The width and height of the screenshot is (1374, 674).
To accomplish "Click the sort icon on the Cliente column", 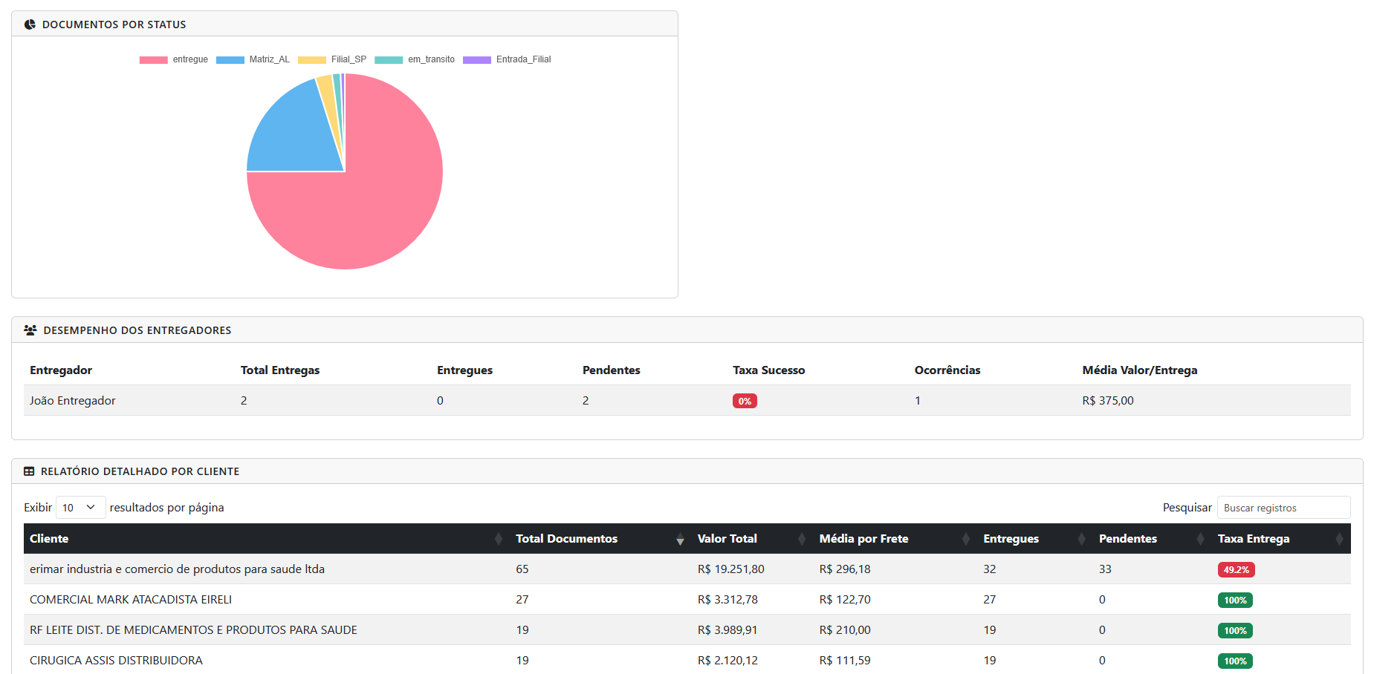I will [498, 538].
